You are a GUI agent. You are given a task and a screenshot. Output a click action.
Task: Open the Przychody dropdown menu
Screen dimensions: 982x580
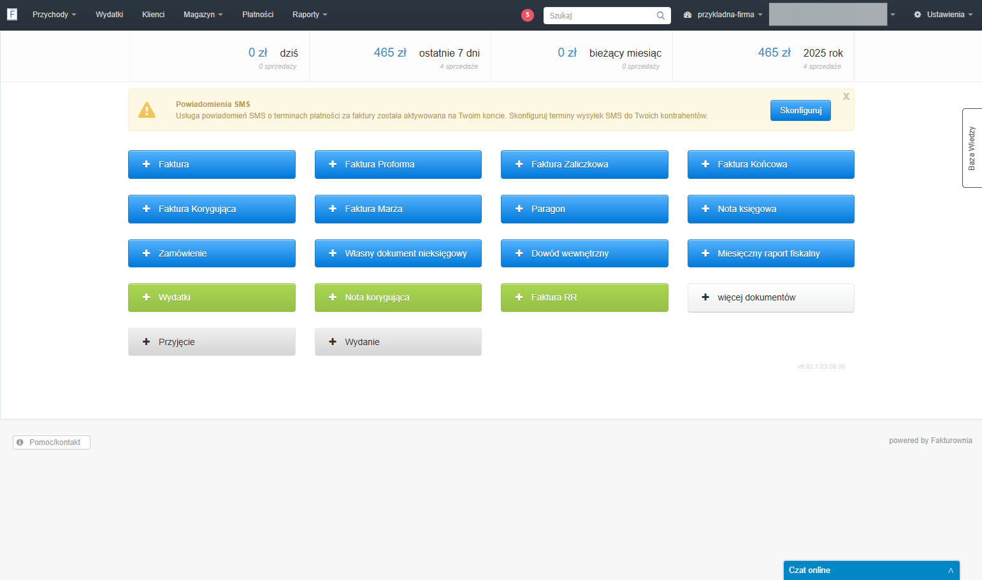tap(54, 15)
